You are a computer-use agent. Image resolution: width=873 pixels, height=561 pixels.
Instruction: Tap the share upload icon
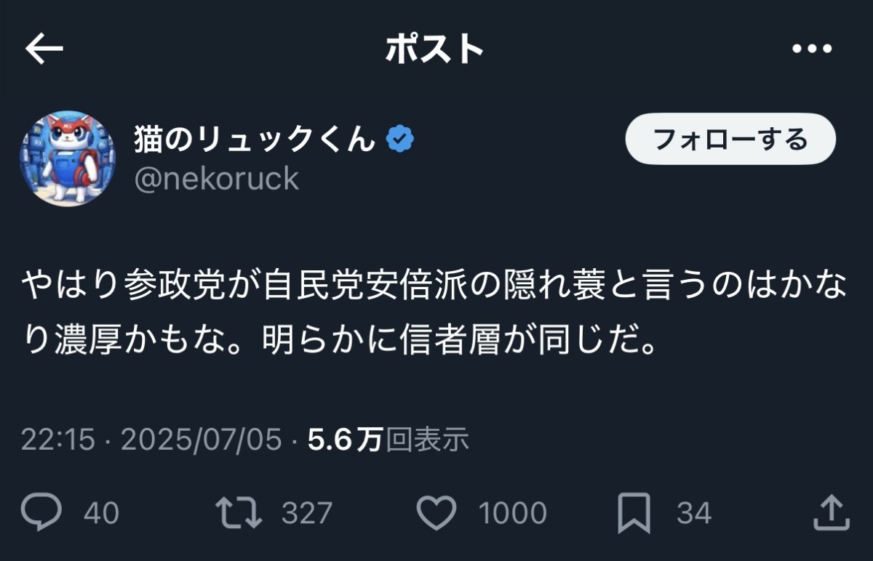tap(830, 513)
